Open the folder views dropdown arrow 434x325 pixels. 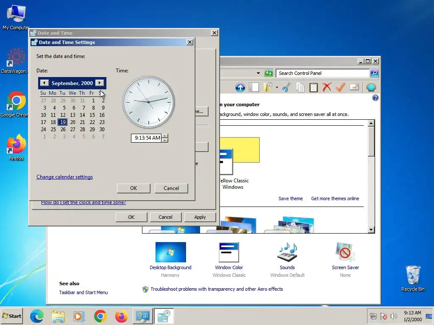click(x=277, y=88)
